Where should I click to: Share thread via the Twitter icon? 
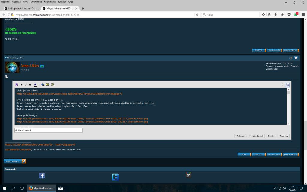[x=115, y=177]
